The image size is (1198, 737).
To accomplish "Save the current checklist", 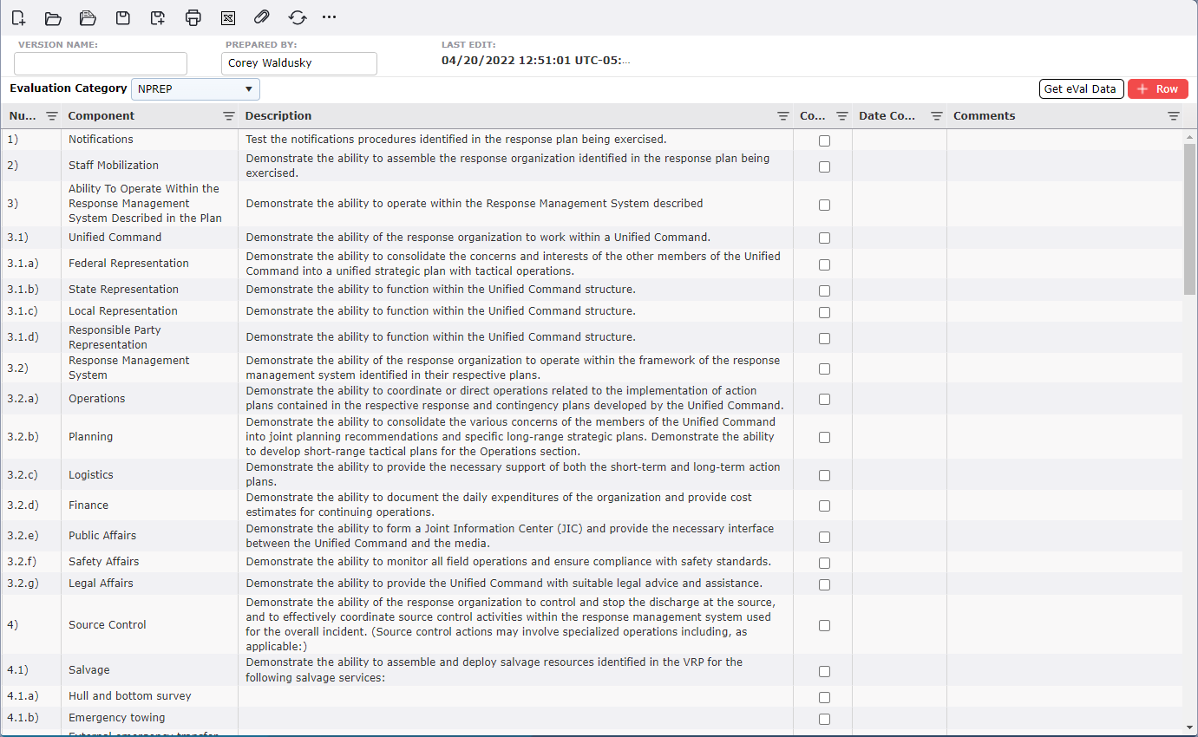I will 122,17.
